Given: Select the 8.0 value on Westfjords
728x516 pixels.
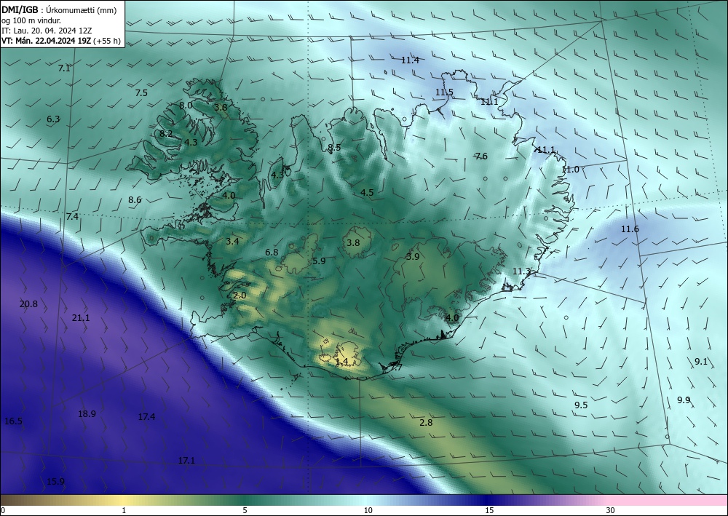Looking at the screenshot, I should tap(186, 106).
